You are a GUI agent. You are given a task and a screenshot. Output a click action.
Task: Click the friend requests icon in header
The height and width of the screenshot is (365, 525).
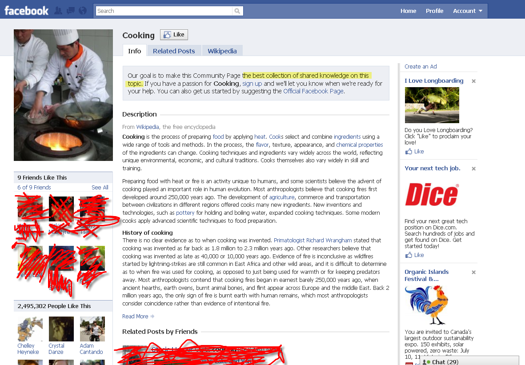coord(58,11)
